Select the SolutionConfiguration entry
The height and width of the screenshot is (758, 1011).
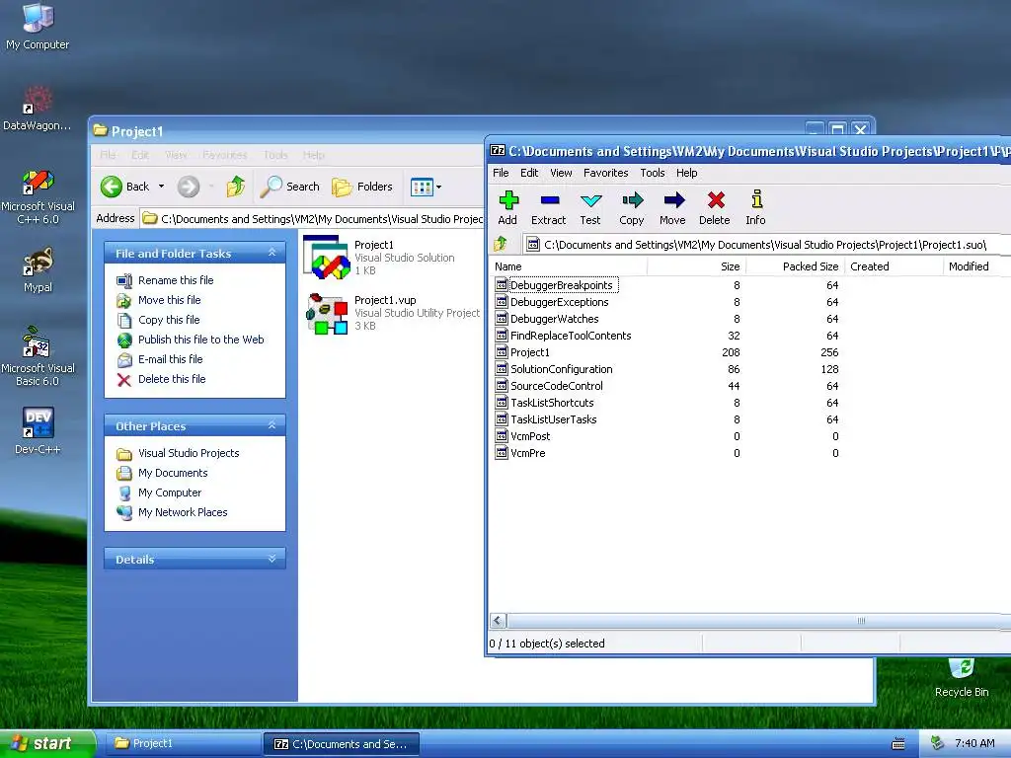561,369
